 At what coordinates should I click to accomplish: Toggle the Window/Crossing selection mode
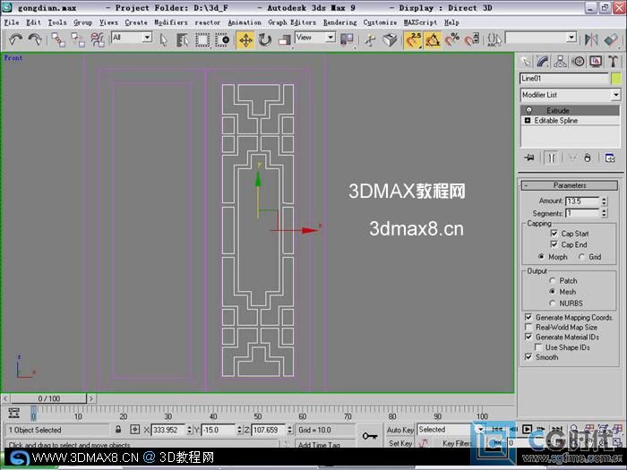pyautogui.click(x=222, y=39)
